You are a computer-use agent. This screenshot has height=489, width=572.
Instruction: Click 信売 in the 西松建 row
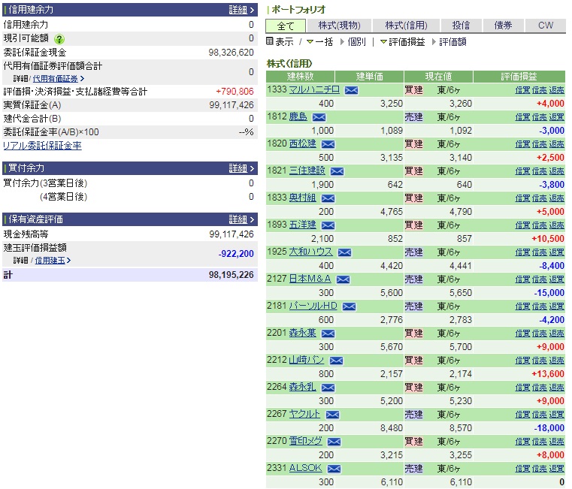point(539,144)
